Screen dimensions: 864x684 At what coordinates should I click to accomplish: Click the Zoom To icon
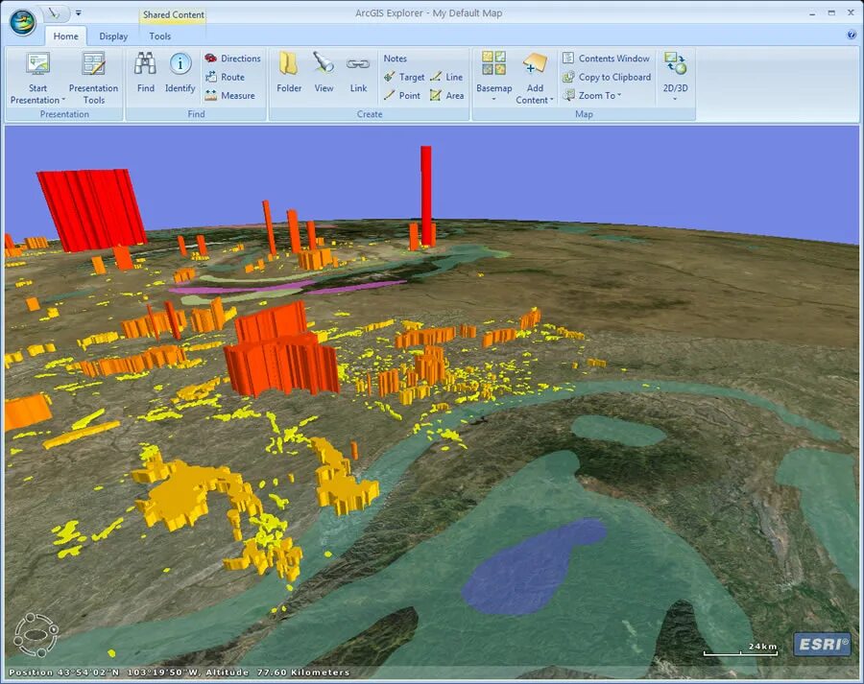568,95
